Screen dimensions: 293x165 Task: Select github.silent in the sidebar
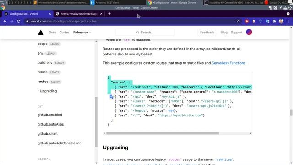pos(48,134)
